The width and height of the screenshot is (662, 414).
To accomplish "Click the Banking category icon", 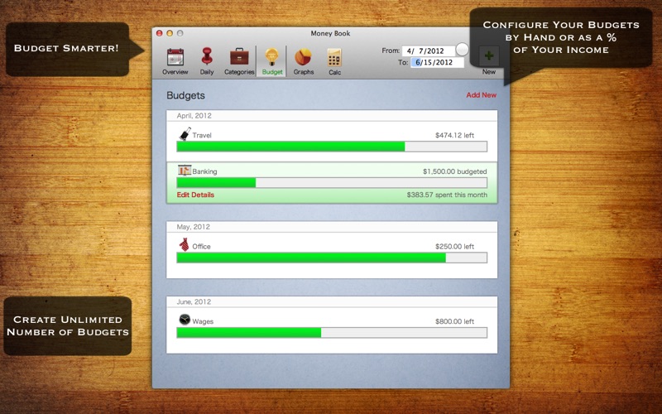I will click(185, 171).
